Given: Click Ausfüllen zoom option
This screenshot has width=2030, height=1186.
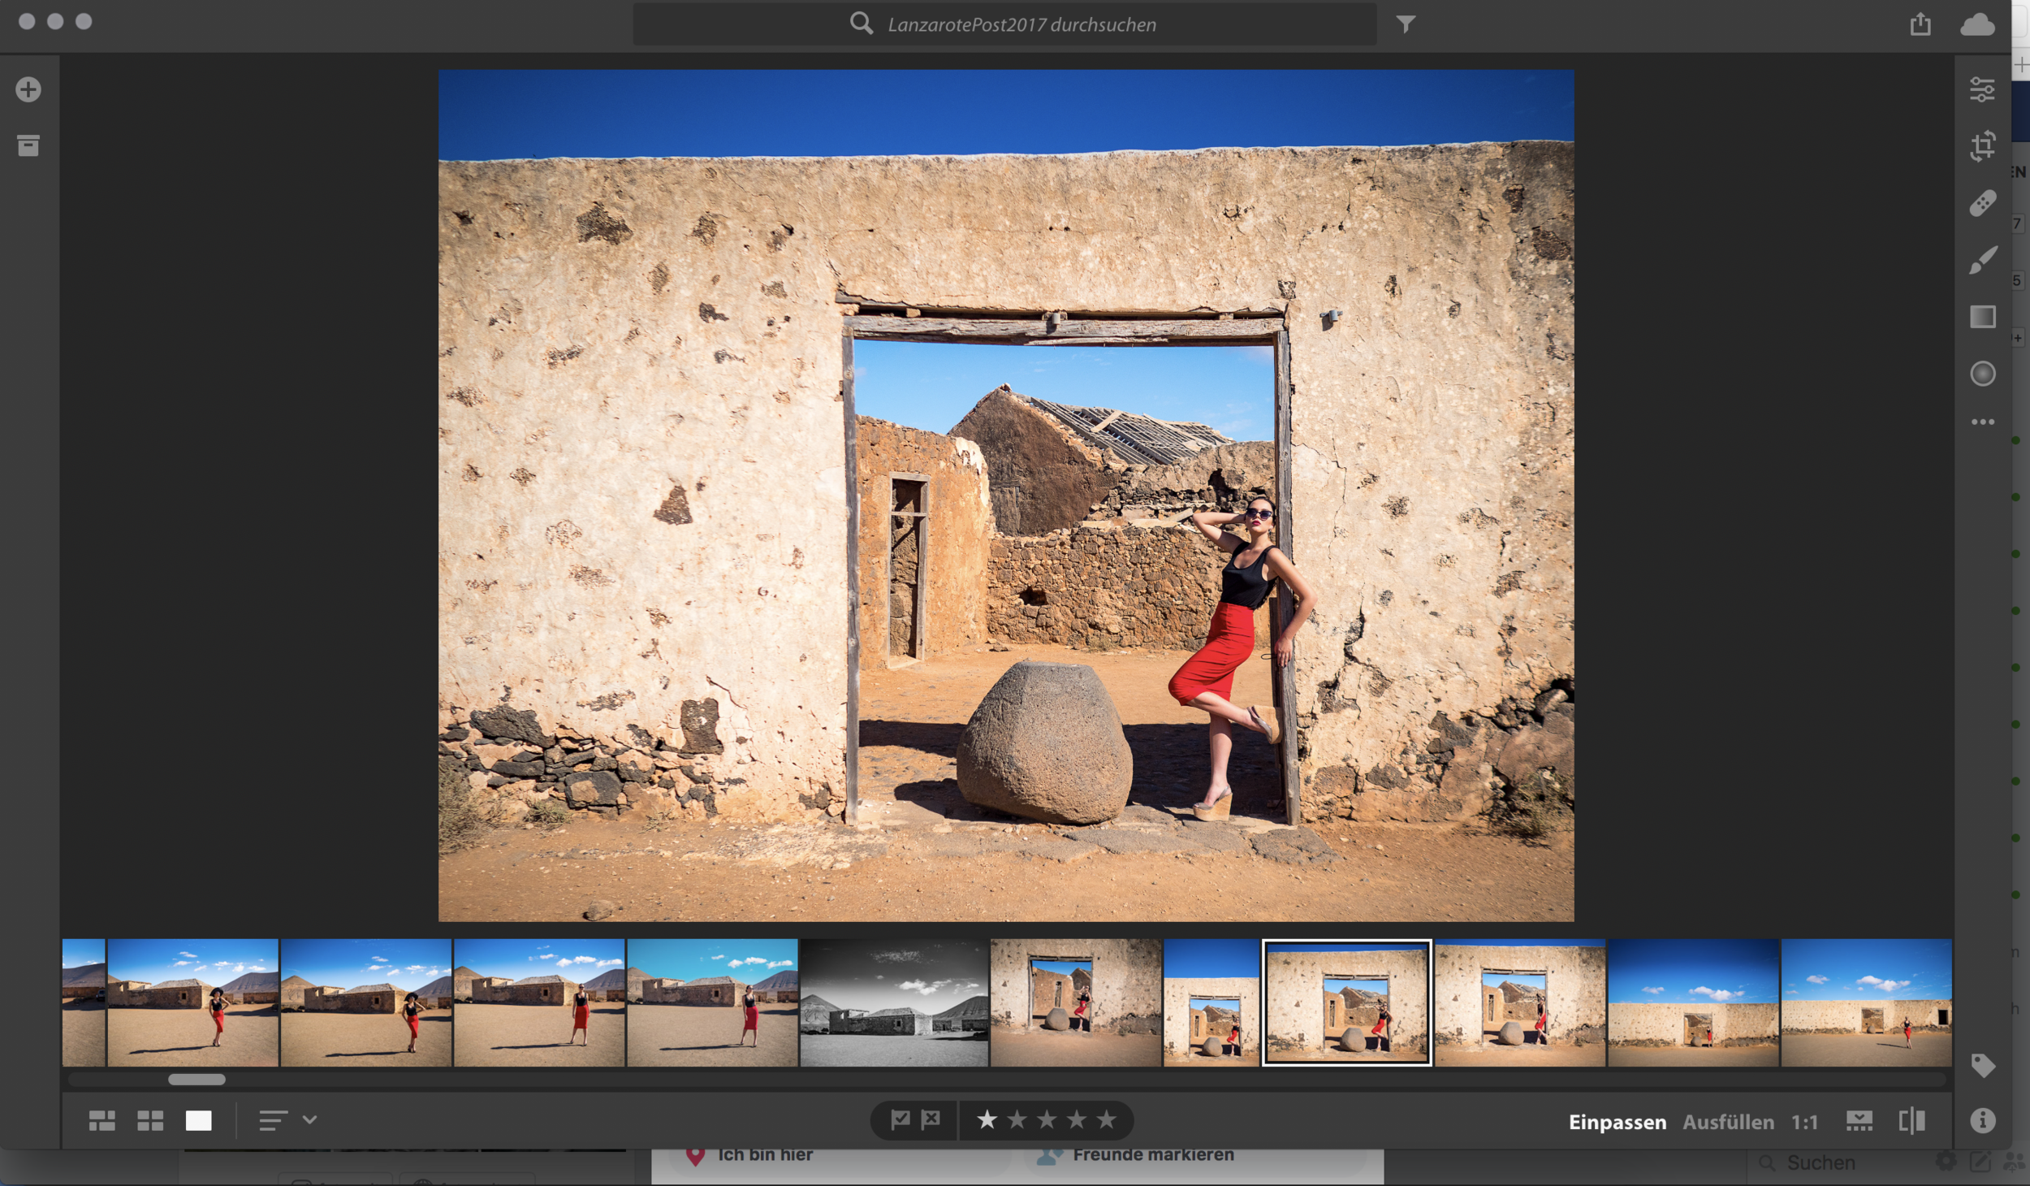Looking at the screenshot, I should tap(1728, 1122).
